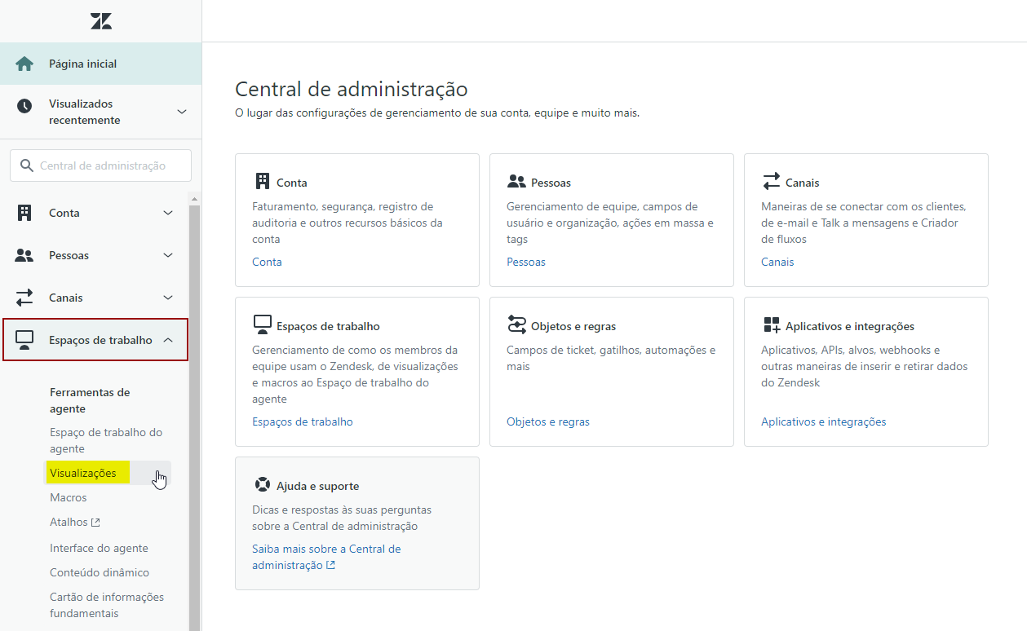Image resolution: width=1027 pixels, height=631 pixels.
Task: Expand the Conta sidebar section chevron
Action: (x=168, y=213)
